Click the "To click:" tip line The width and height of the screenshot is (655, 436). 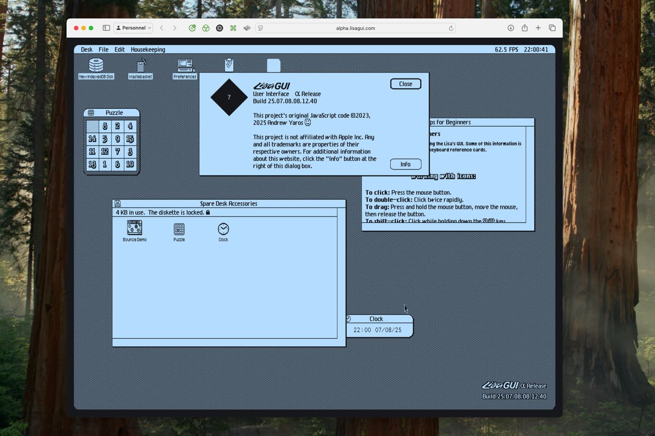408,192
